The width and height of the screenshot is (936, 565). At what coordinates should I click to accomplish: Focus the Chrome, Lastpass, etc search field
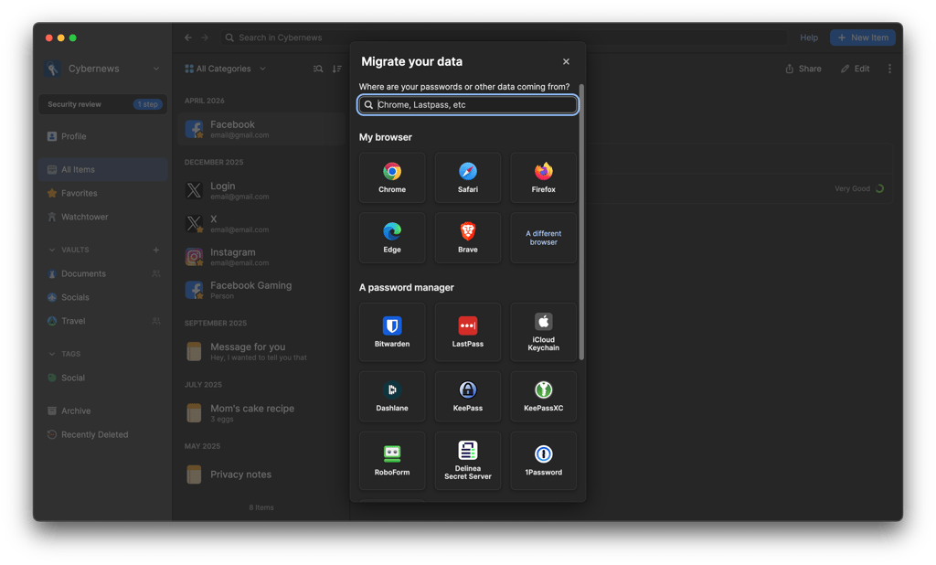coord(467,104)
